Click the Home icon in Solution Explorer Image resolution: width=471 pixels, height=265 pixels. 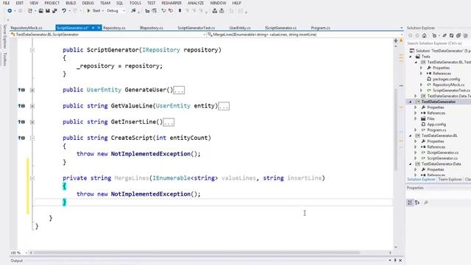coord(424,35)
